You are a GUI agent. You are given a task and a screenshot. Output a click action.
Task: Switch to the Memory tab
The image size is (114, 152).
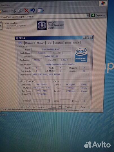41,43
